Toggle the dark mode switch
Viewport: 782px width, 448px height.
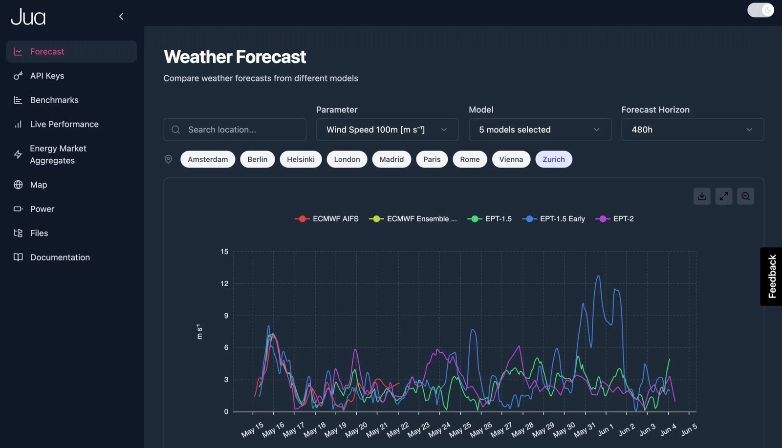760,10
